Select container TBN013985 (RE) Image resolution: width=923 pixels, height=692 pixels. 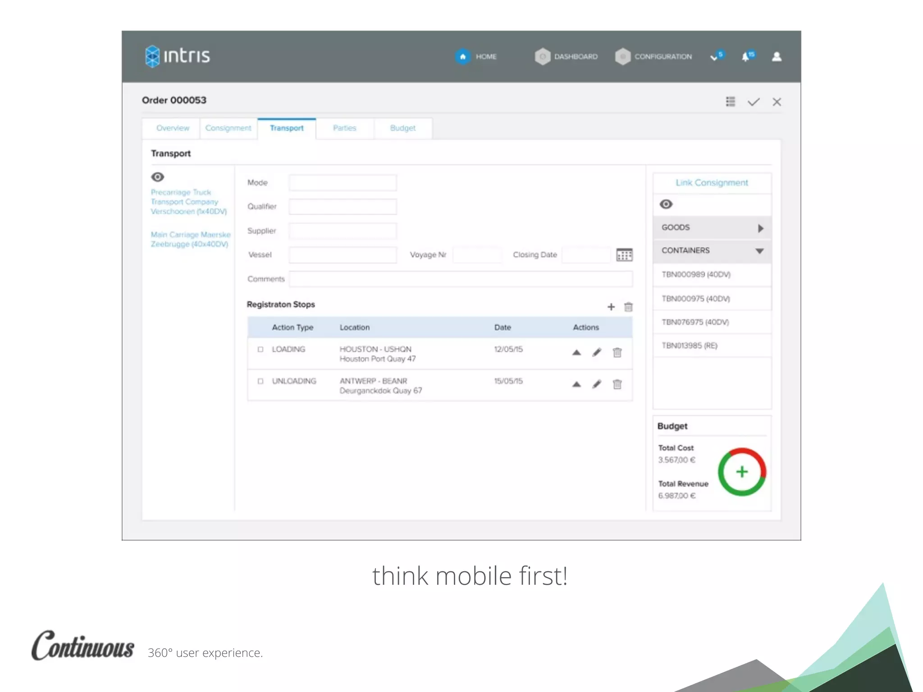click(712, 346)
